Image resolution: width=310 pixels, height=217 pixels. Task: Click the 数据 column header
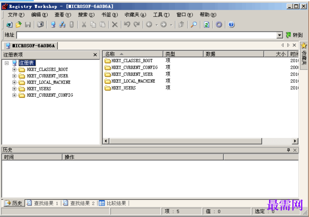234,54
